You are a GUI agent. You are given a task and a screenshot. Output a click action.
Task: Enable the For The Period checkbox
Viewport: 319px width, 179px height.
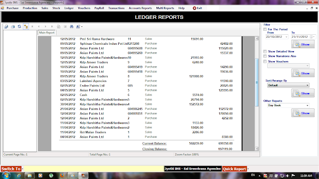[x=265, y=29]
